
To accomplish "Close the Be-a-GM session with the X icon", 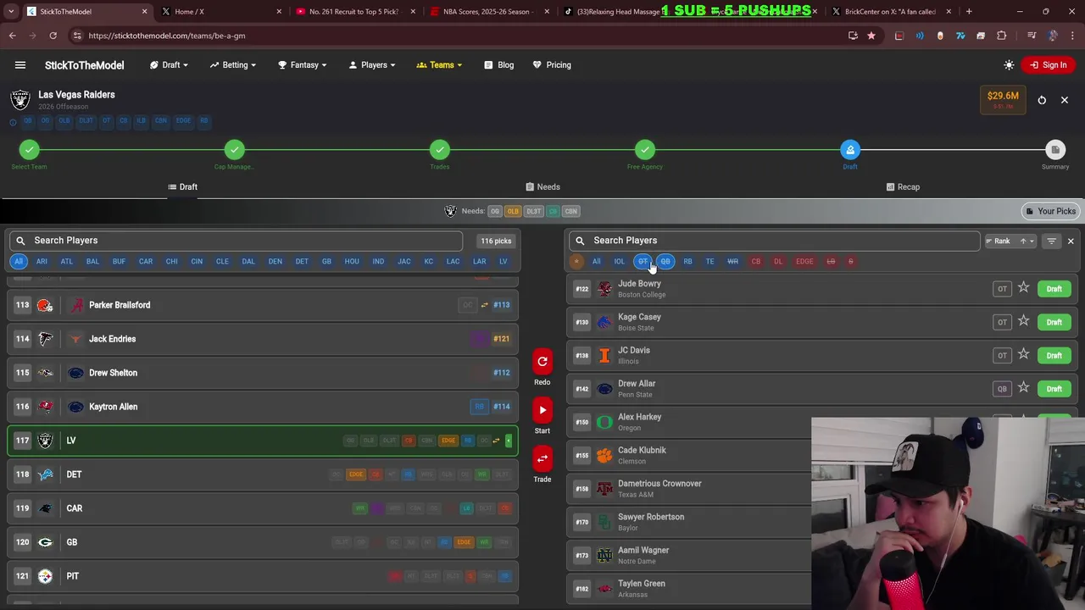I will [1065, 100].
